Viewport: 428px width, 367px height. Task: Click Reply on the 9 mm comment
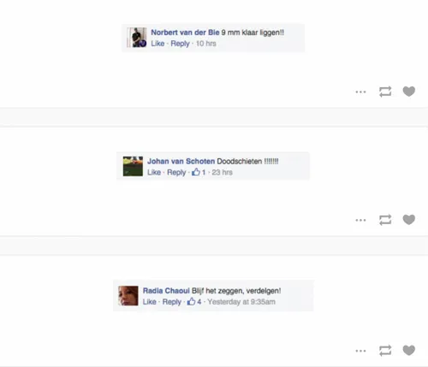[180, 44]
